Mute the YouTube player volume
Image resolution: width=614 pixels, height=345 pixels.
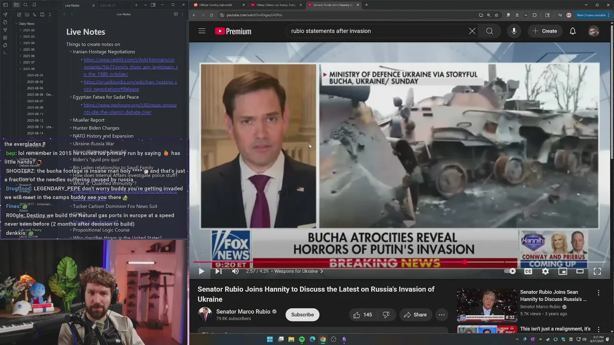tap(235, 271)
